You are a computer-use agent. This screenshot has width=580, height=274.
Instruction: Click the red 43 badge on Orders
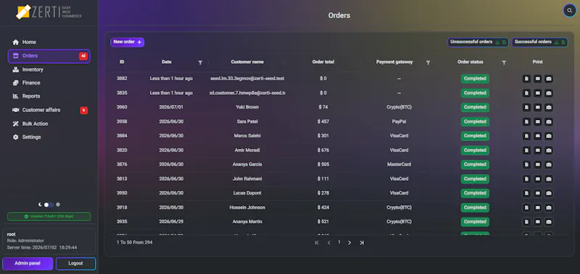pos(83,56)
